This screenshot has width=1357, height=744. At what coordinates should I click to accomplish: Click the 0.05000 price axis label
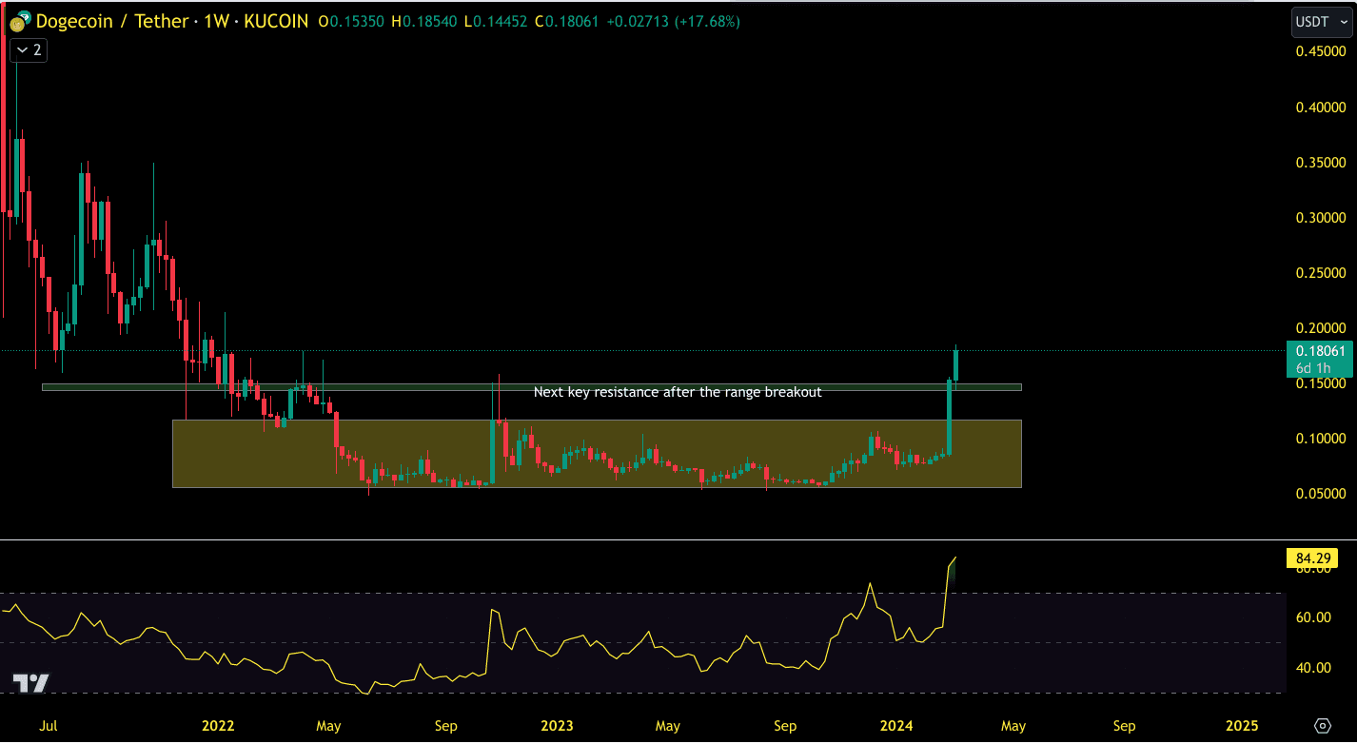click(1321, 493)
